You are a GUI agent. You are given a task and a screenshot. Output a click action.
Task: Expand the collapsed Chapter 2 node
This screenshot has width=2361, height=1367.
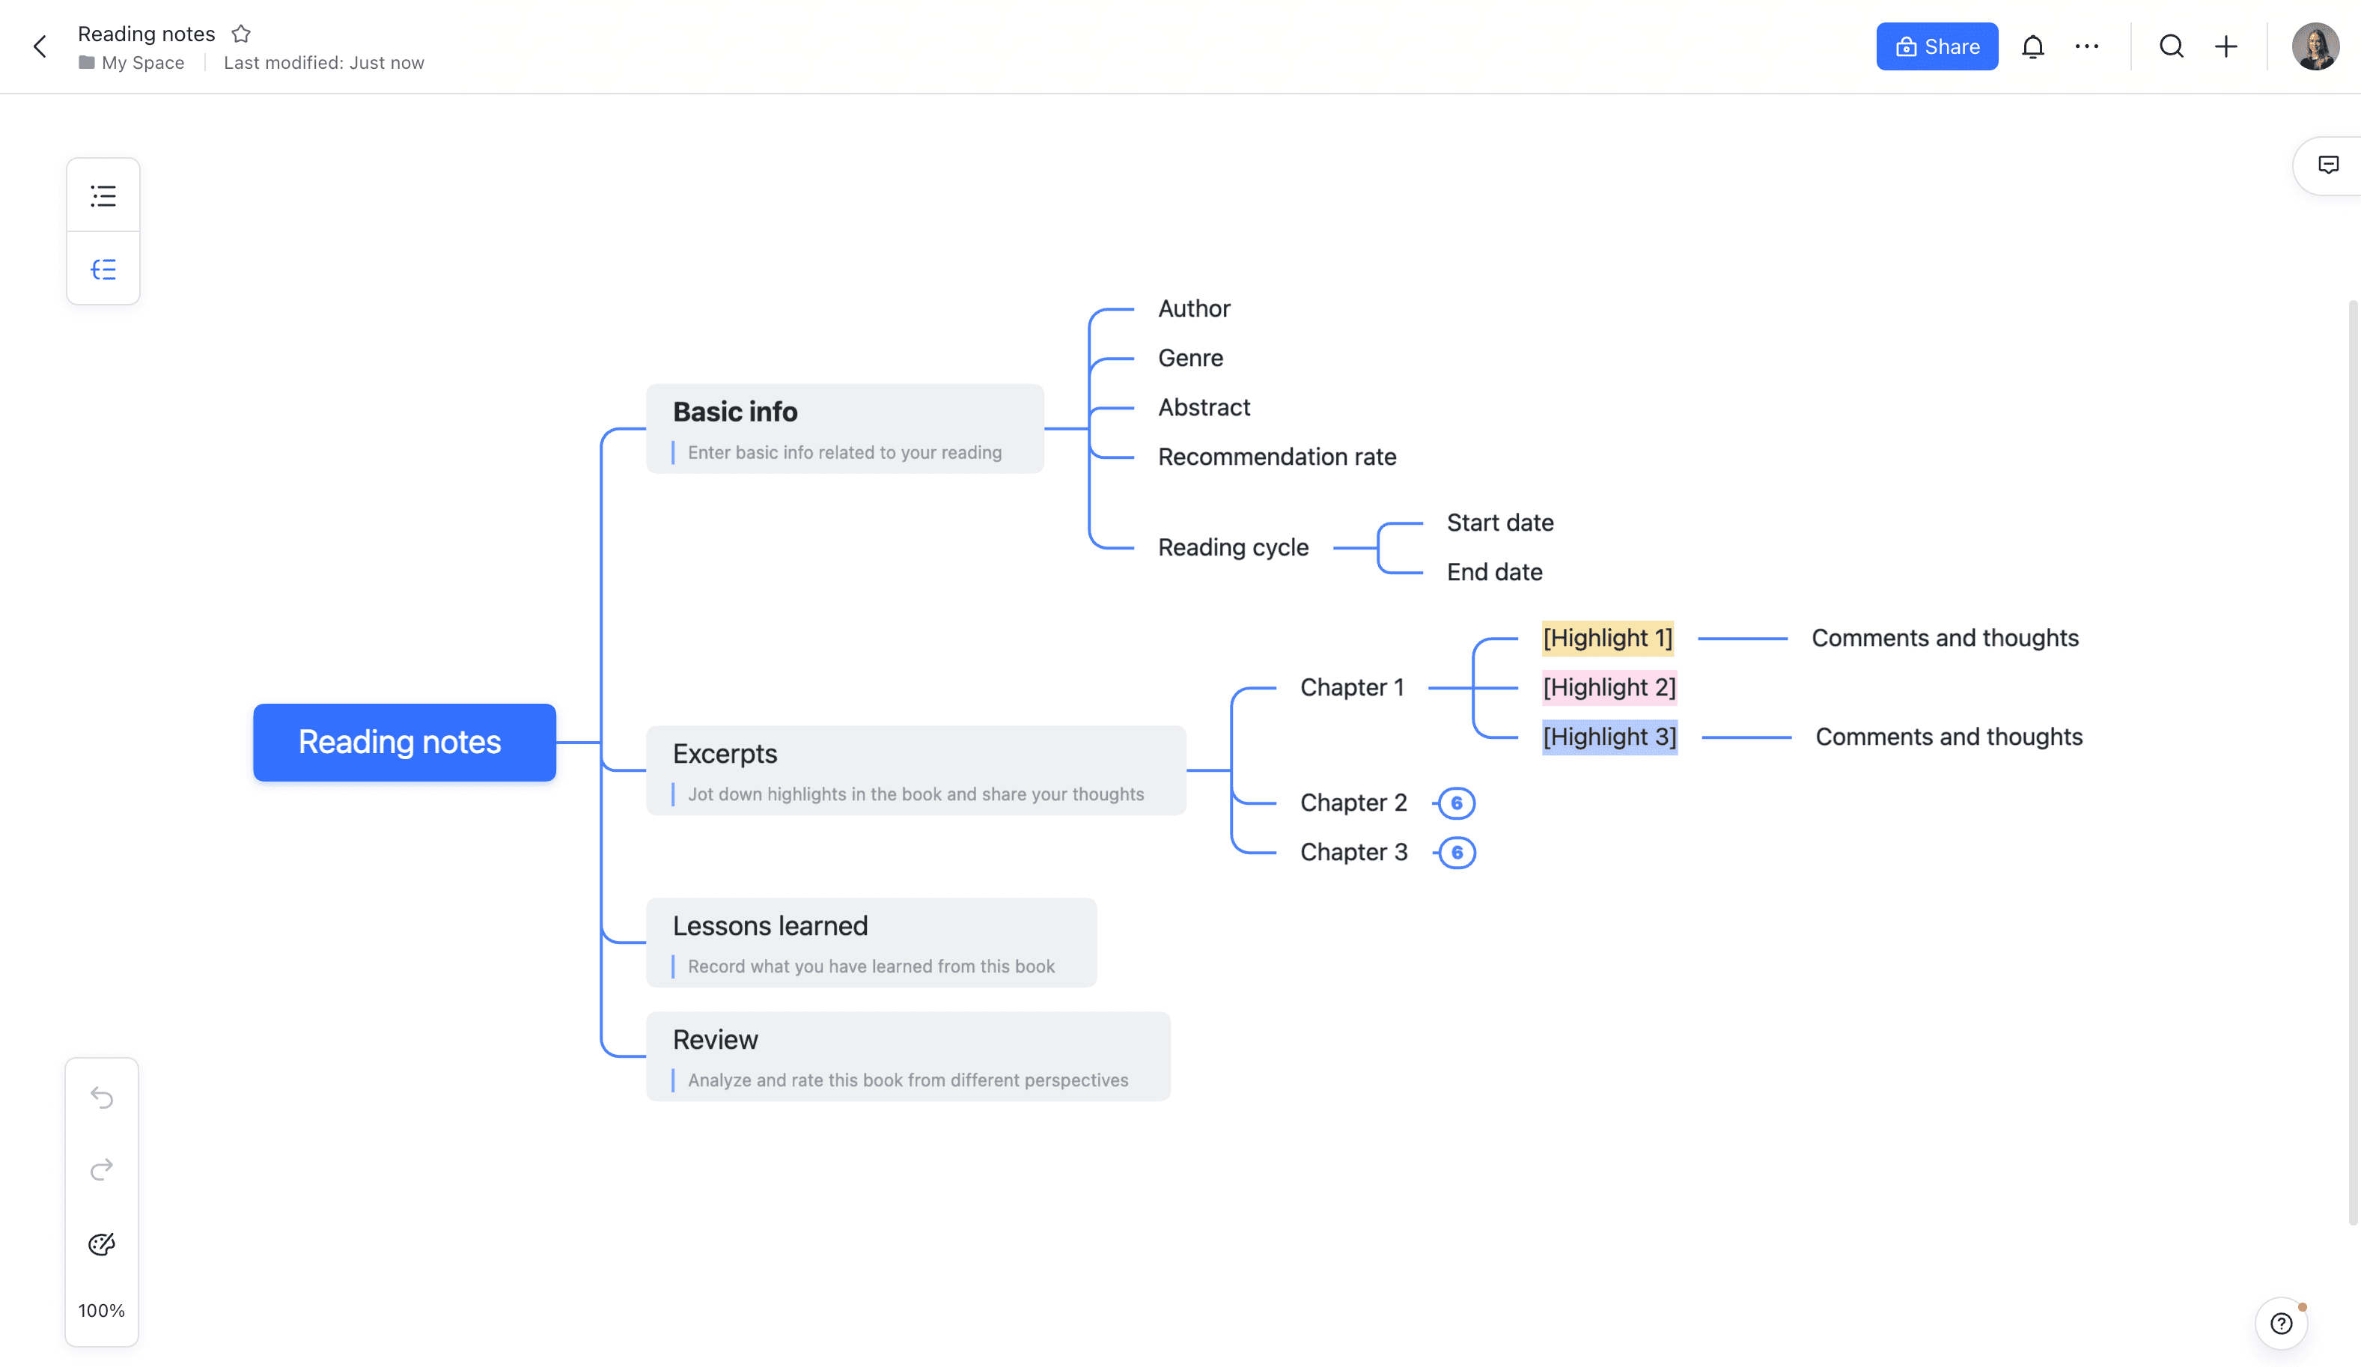point(1456,803)
